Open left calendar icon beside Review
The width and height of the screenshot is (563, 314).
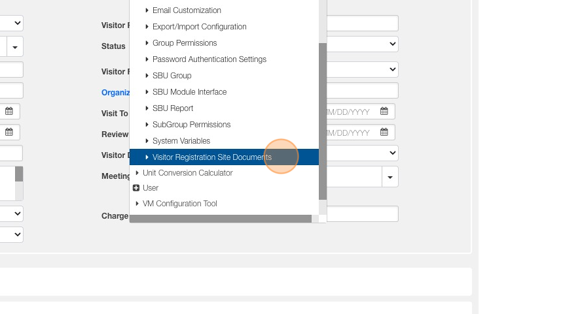pyautogui.click(x=9, y=132)
